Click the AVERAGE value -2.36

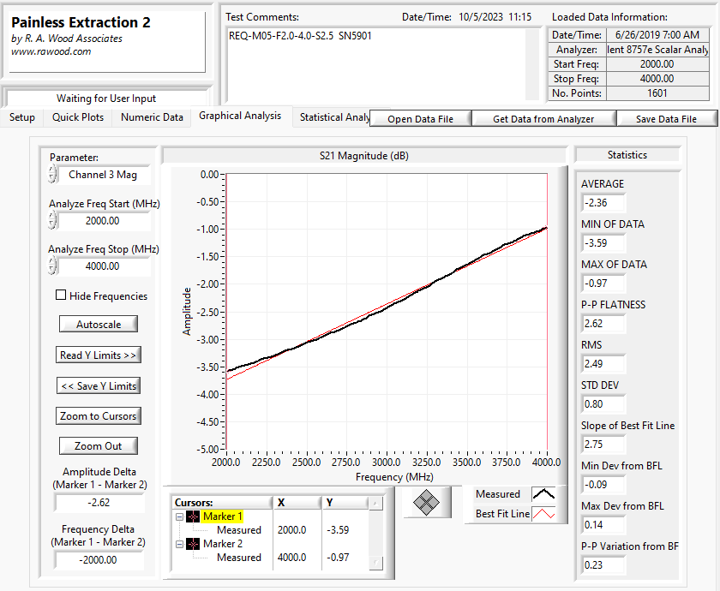(x=603, y=203)
